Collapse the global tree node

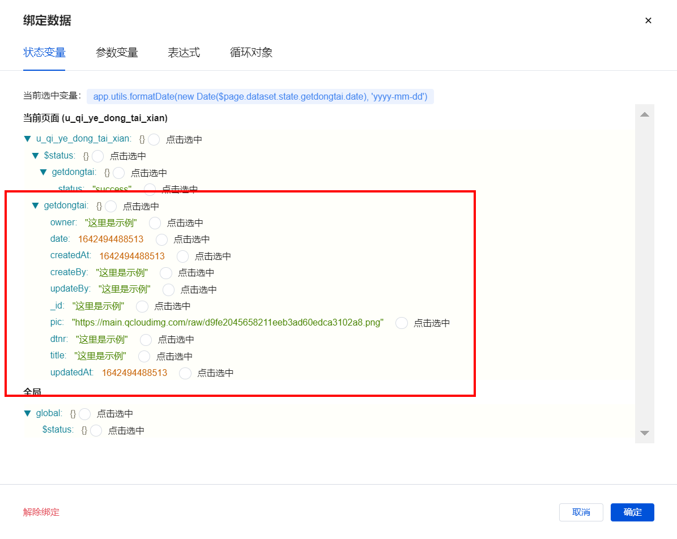28,413
